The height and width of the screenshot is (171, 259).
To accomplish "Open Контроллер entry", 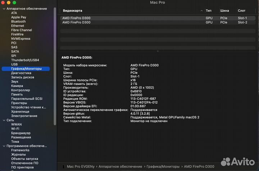I will 21,90.
